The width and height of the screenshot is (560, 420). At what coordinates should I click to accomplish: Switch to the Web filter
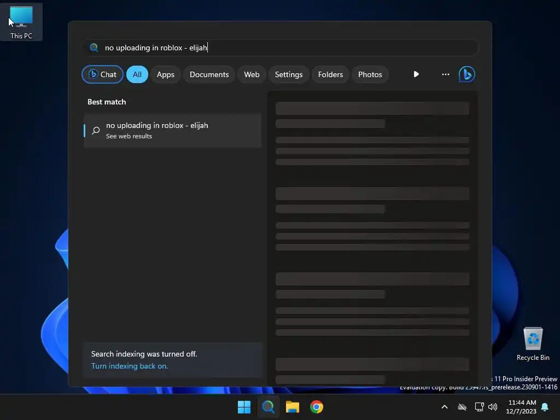(x=252, y=74)
